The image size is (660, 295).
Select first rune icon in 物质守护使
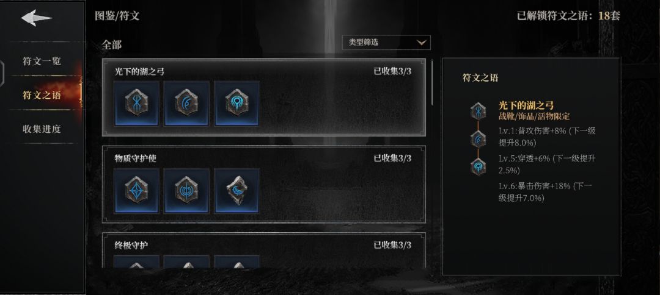click(x=137, y=191)
